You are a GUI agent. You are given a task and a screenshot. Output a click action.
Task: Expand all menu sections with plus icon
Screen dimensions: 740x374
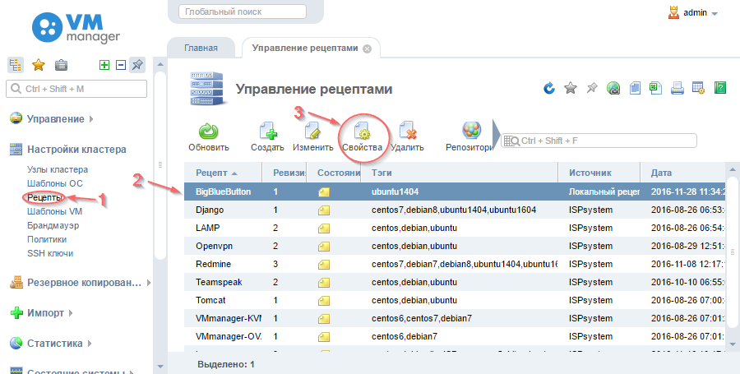click(x=104, y=65)
